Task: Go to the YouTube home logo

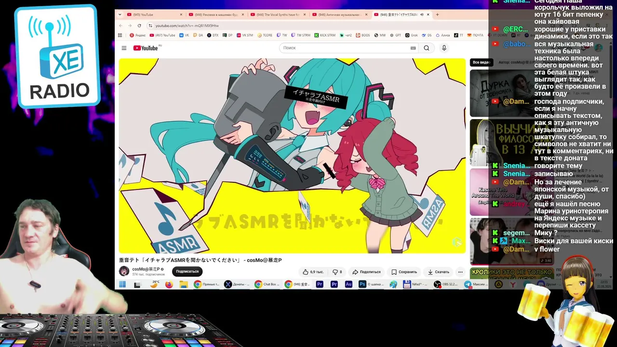Action: point(146,48)
